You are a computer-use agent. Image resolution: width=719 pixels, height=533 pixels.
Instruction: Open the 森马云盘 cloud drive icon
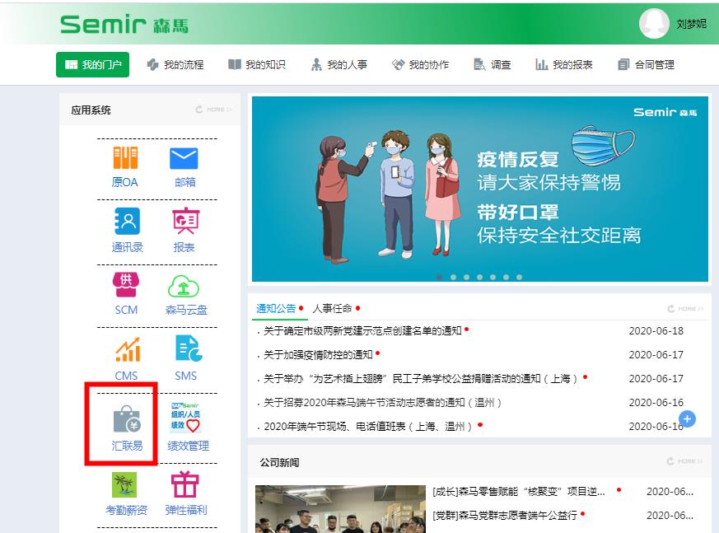click(184, 287)
